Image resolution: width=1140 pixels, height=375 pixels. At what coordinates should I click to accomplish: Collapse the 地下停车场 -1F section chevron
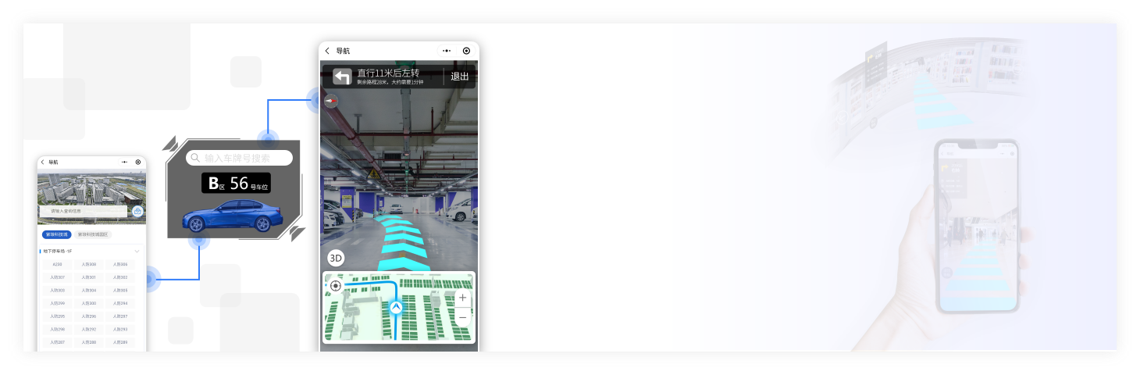tap(137, 251)
